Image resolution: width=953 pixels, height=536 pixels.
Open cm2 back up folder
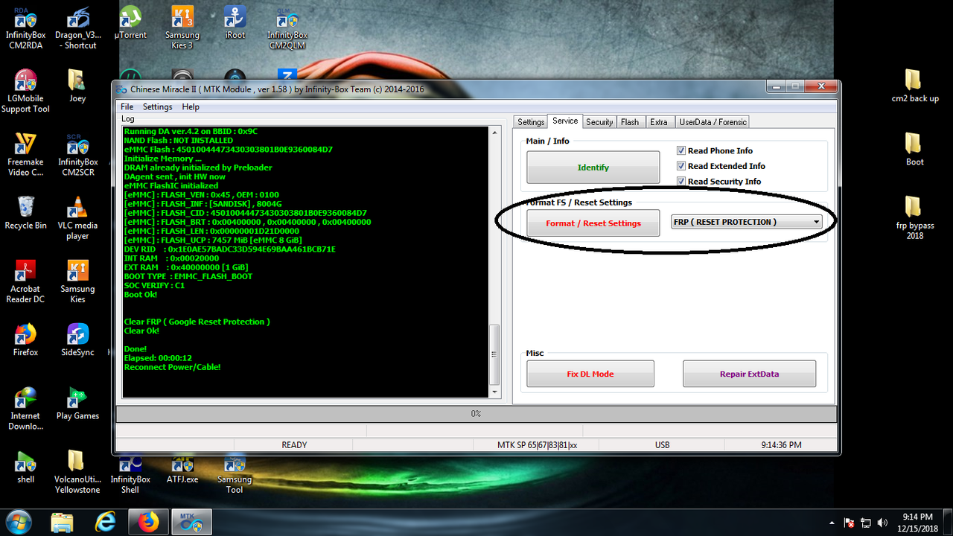[915, 86]
